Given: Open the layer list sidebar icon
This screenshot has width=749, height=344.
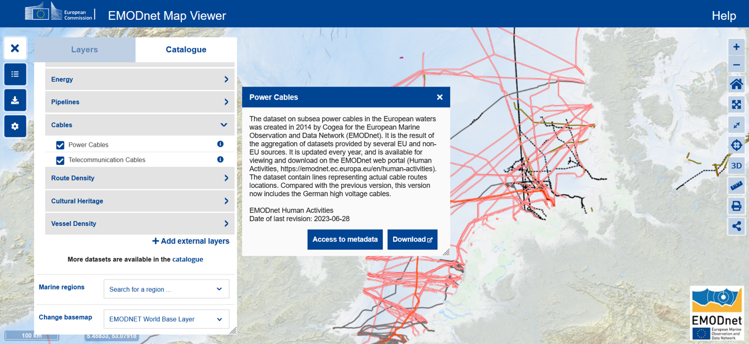Looking at the screenshot, I should [x=15, y=74].
